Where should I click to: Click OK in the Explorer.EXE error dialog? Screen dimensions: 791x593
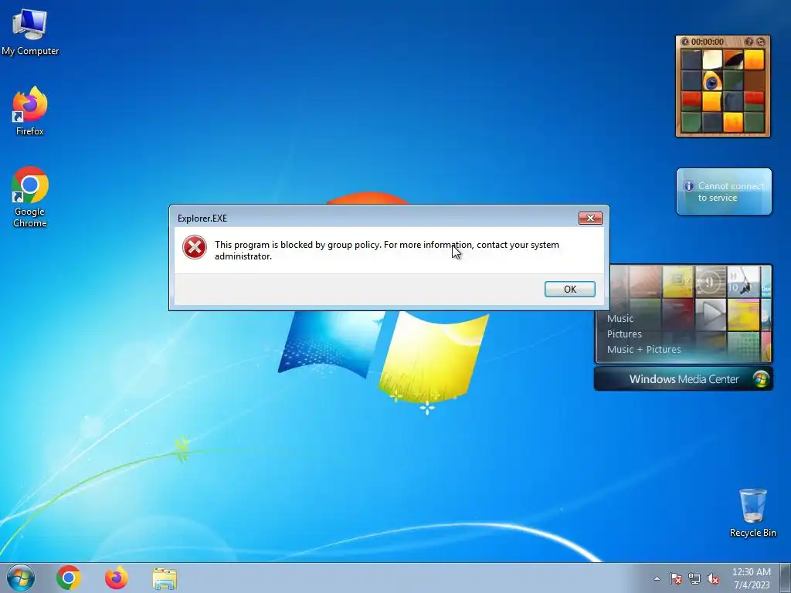(569, 289)
